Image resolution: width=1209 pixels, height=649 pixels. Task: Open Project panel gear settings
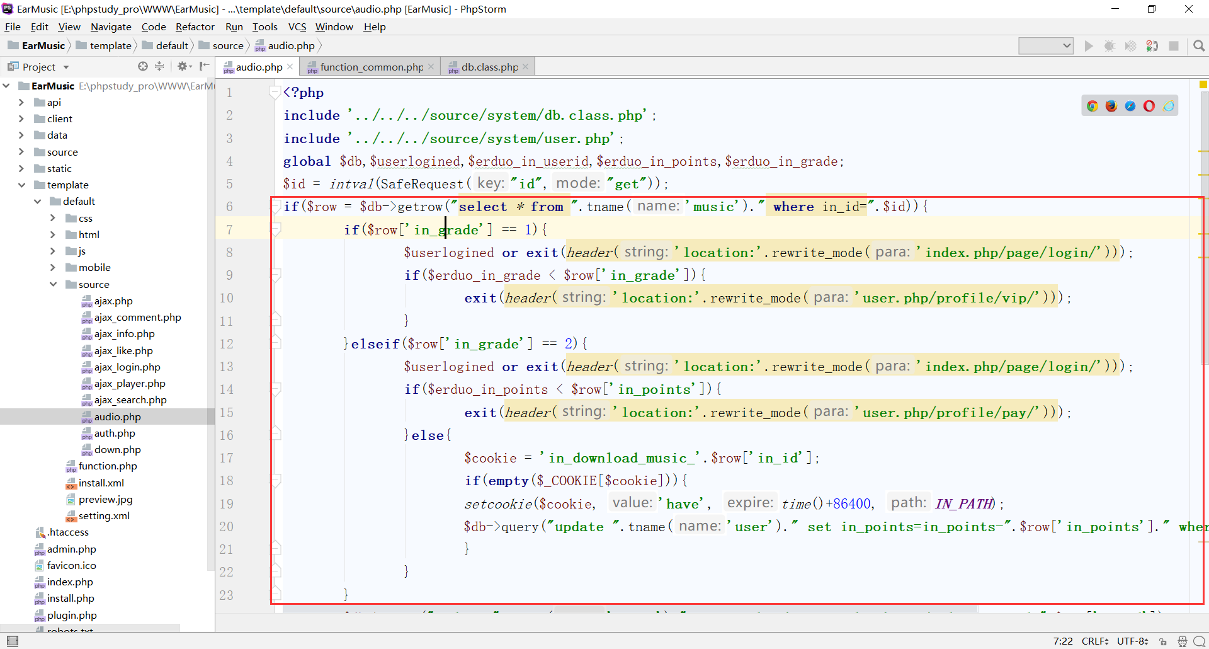184,66
